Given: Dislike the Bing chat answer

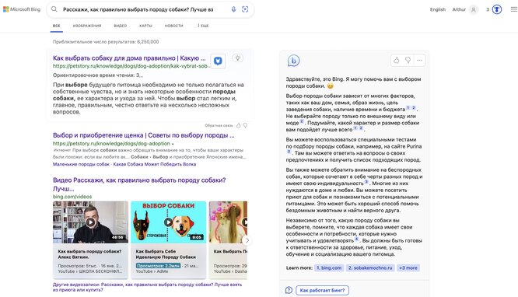Looking at the screenshot, I should pyautogui.click(x=408, y=60).
